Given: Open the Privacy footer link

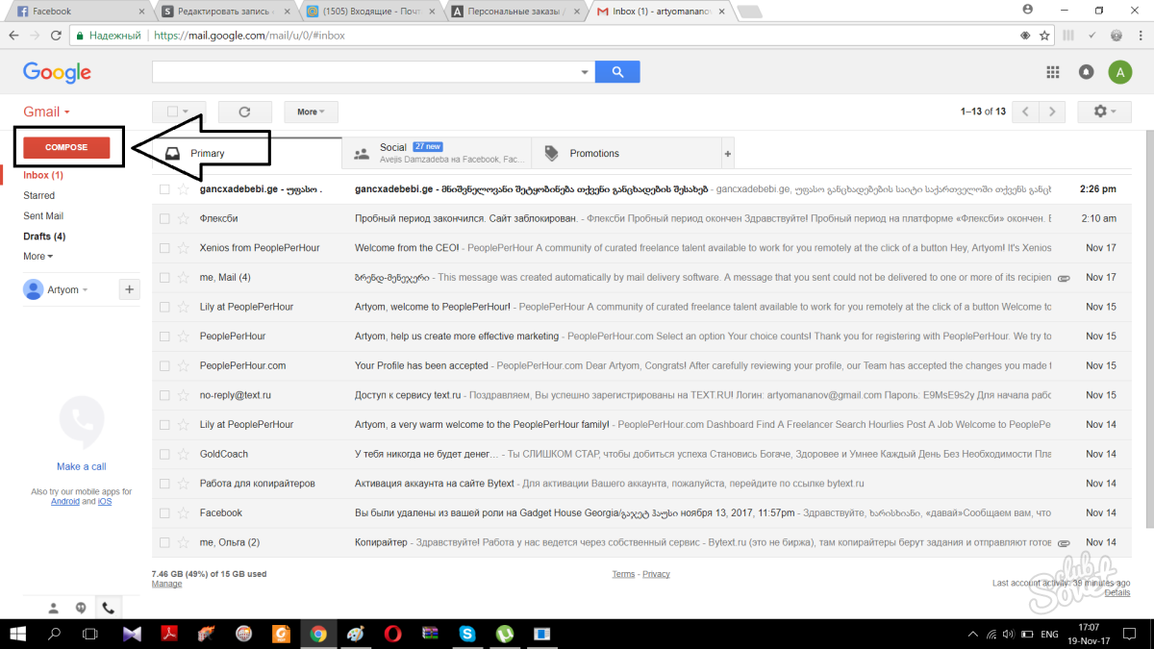Looking at the screenshot, I should click(656, 574).
